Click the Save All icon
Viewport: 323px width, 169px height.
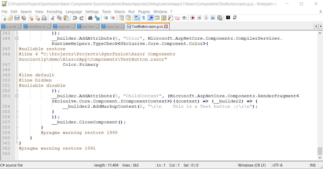click(x=23, y=18)
